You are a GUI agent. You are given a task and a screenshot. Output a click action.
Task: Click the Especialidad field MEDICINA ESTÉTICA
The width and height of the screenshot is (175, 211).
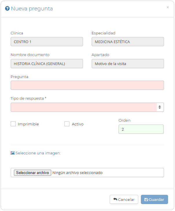pyautogui.click(x=128, y=42)
